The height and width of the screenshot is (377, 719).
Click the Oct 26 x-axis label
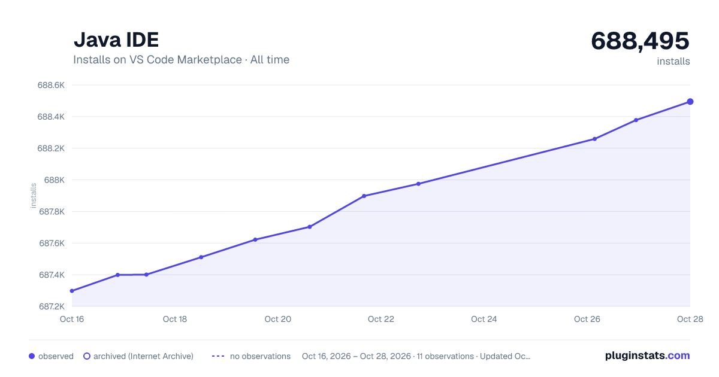pyautogui.click(x=587, y=319)
